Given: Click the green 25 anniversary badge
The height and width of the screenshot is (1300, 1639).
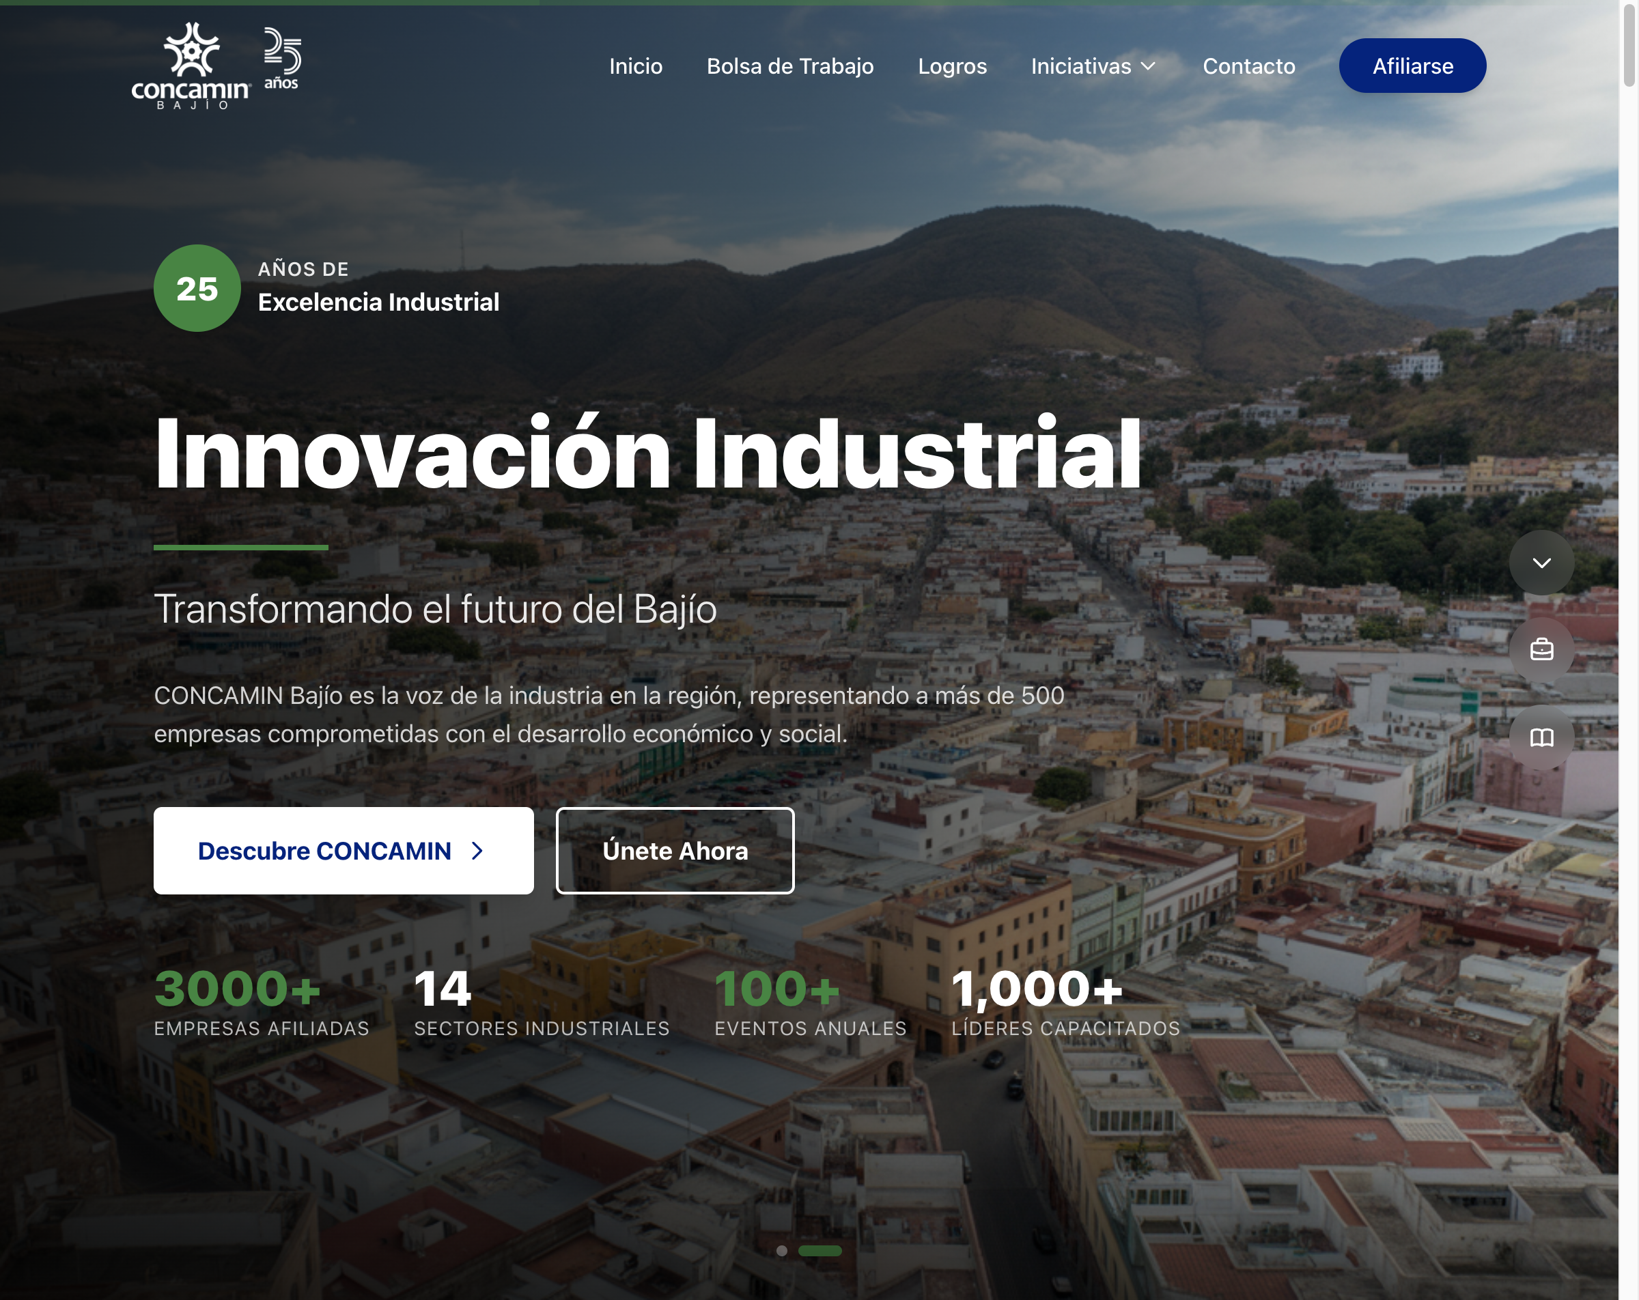Looking at the screenshot, I should 196,289.
